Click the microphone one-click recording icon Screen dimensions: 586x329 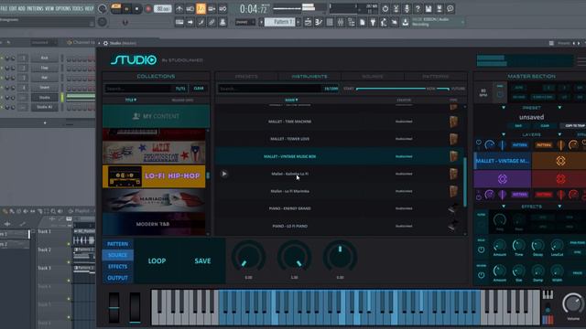pos(407,8)
